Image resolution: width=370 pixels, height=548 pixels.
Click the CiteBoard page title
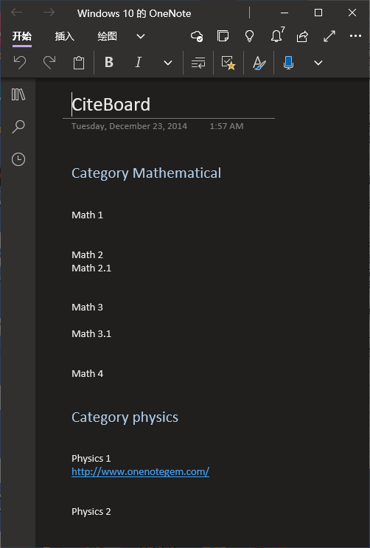point(111,105)
